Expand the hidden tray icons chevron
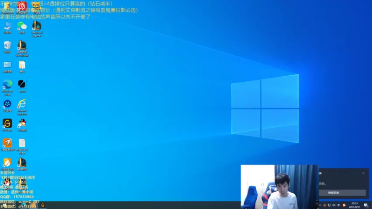 click(x=320, y=205)
